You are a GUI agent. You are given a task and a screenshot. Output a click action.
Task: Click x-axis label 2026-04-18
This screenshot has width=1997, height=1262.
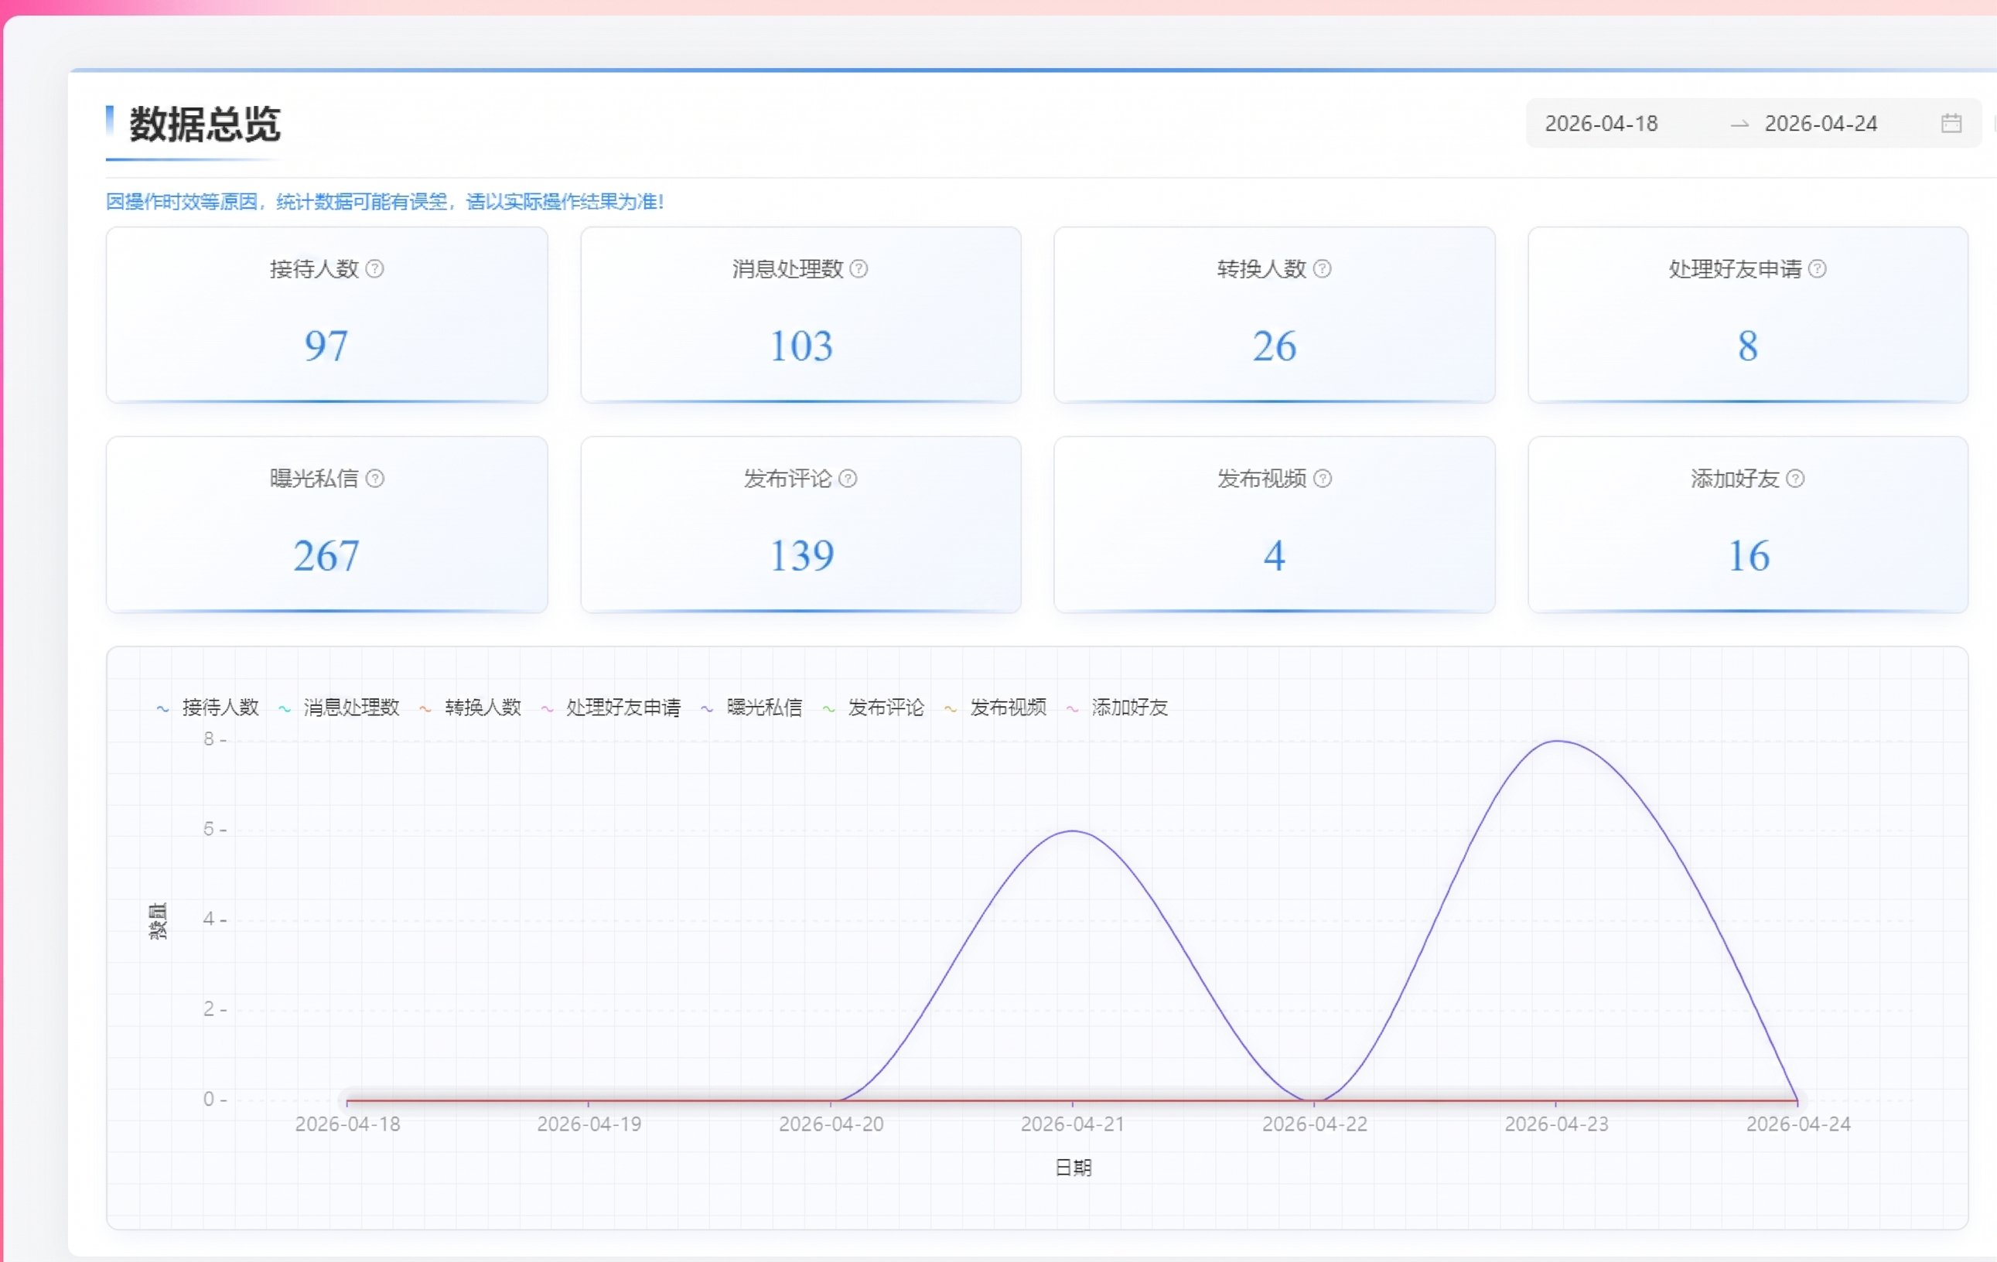pos(347,1124)
